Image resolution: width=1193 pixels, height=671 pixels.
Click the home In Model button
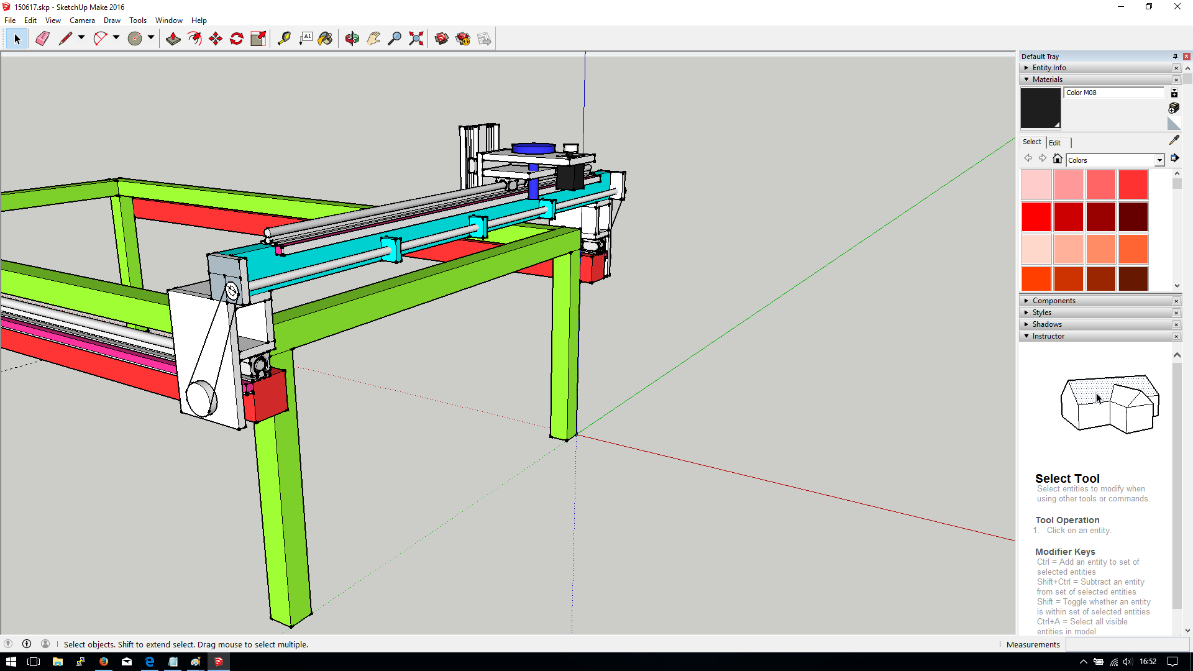tap(1058, 159)
